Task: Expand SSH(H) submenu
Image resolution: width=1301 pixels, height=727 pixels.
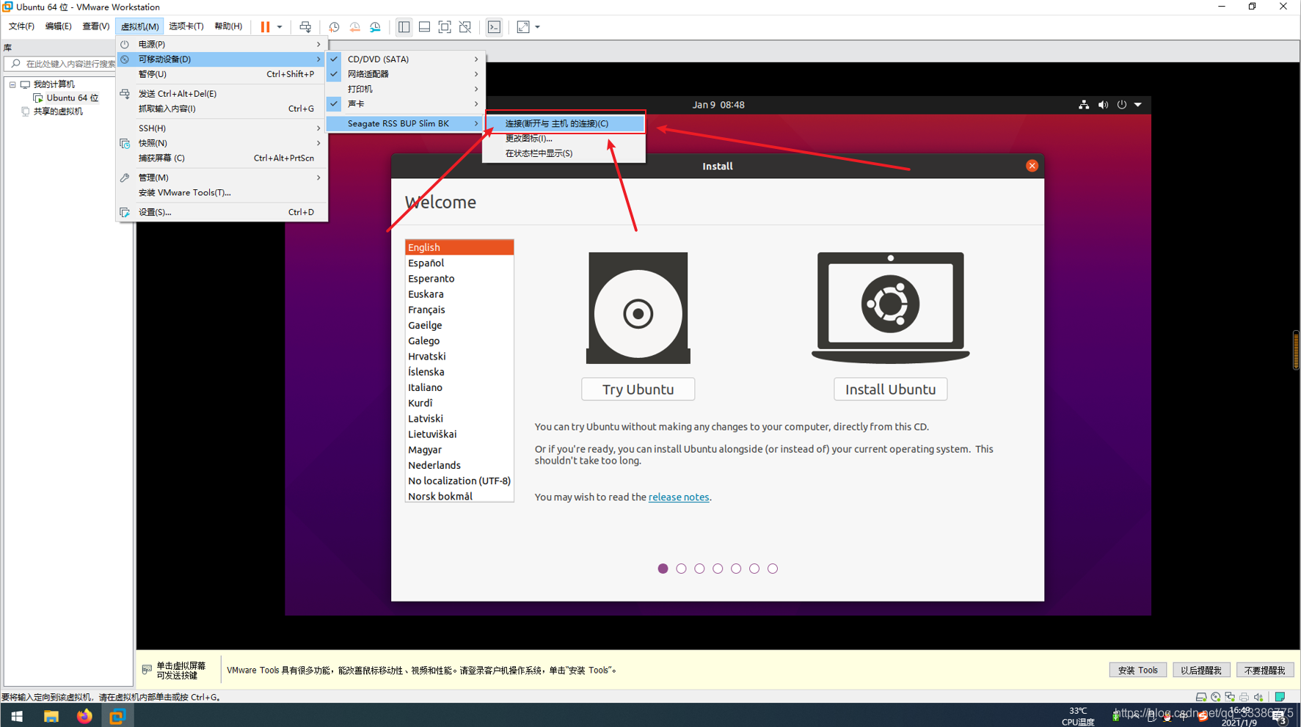Action: click(222, 128)
